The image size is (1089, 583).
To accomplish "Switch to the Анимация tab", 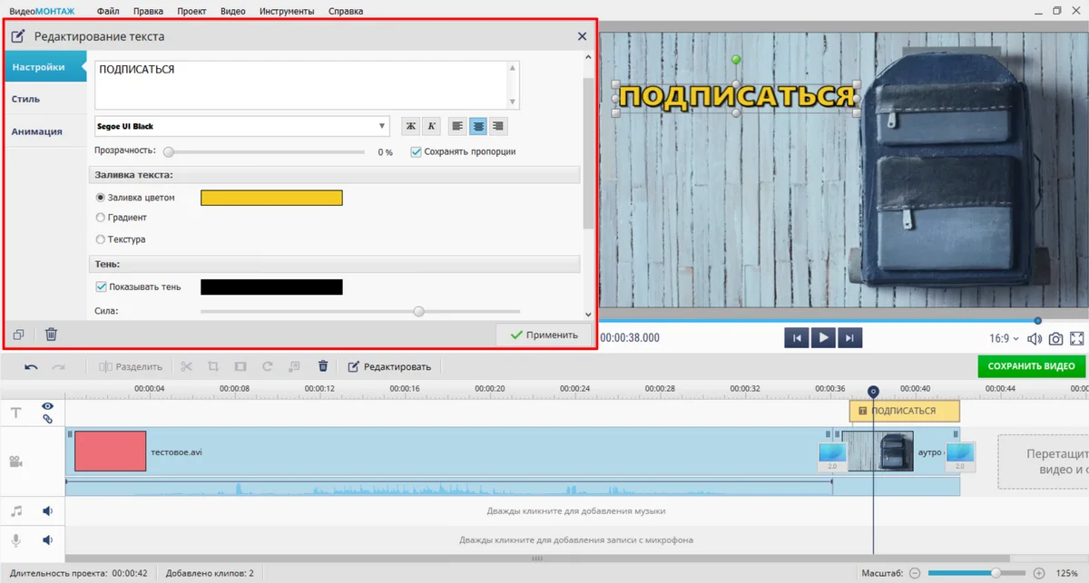I will tap(37, 131).
